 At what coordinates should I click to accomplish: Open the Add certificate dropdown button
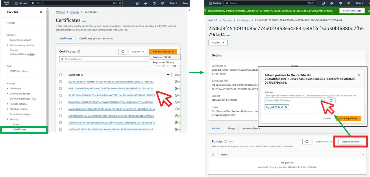coord(163,52)
